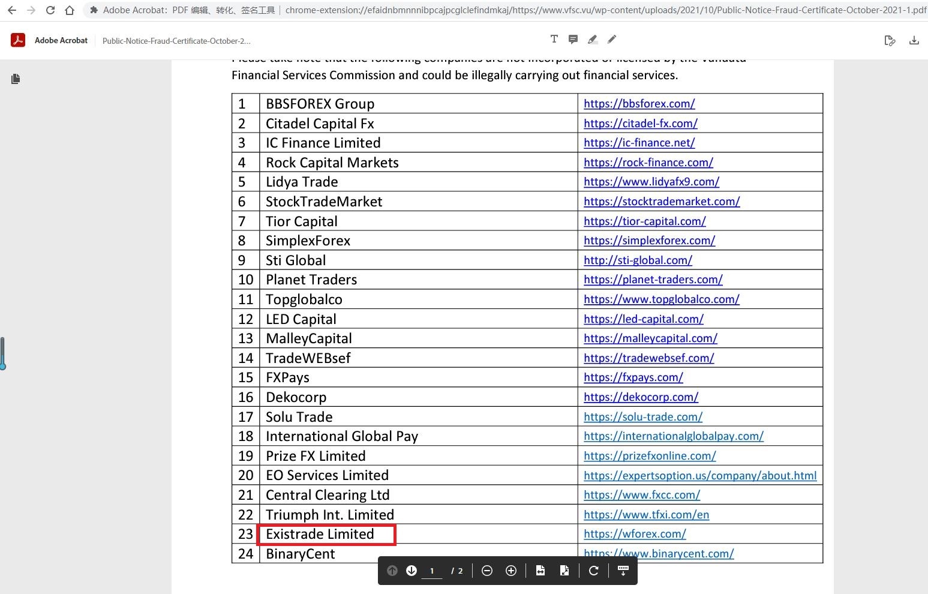Image resolution: width=928 pixels, height=594 pixels.
Task: Click the fit-to-width icon
Action: [540, 571]
